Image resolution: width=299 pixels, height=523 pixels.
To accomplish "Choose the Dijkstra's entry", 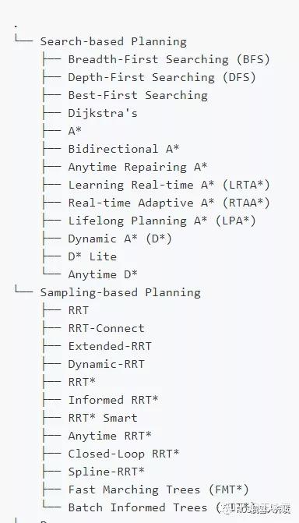I will coord(103,113).
